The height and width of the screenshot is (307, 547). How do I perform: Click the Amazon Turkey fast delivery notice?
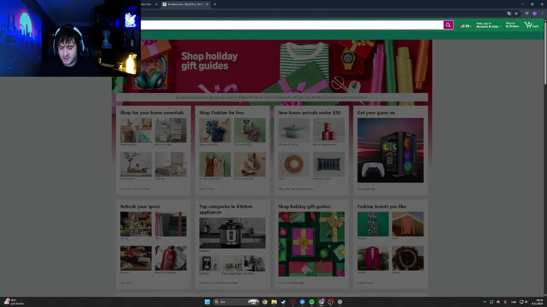click(272, 97)
